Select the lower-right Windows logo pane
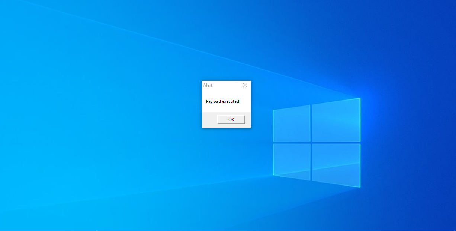Screen dimensions: 456x231 [x=336, y=165]
